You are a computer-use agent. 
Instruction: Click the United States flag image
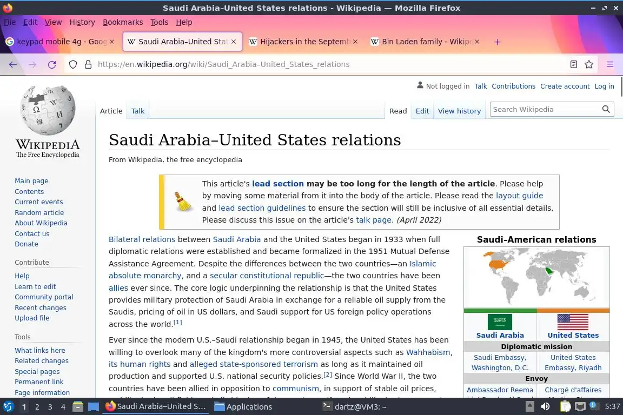coord(573,322)
